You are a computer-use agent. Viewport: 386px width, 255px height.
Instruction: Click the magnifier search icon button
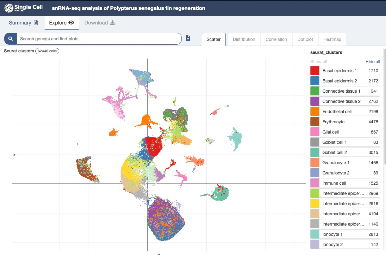(x=11, y=39)
